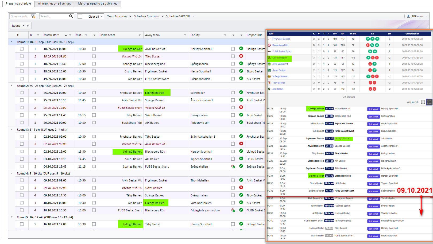The image size is (433, 244).
Task: Click the filter rounds funnel icon
Action: coord(33,16)
